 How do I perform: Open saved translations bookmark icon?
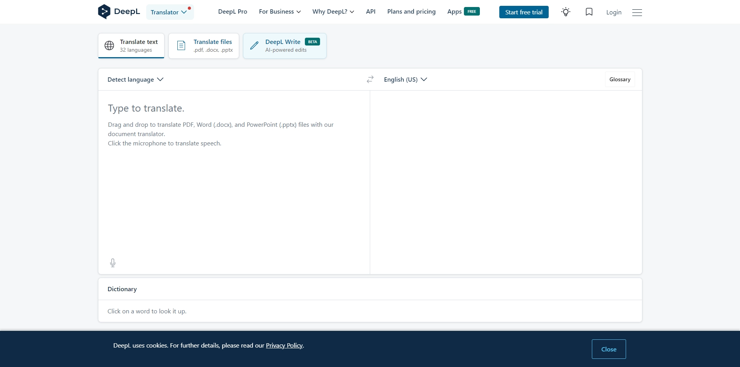[589, 12]
